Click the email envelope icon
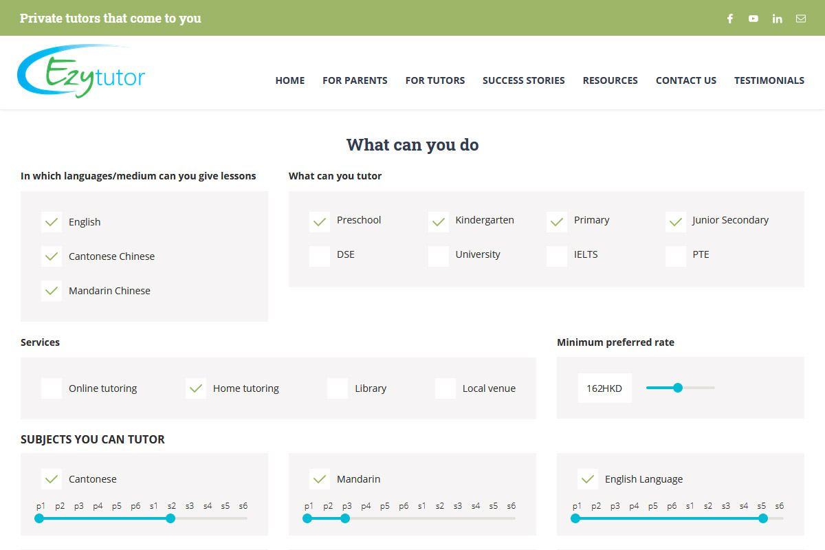 [801, 19]
